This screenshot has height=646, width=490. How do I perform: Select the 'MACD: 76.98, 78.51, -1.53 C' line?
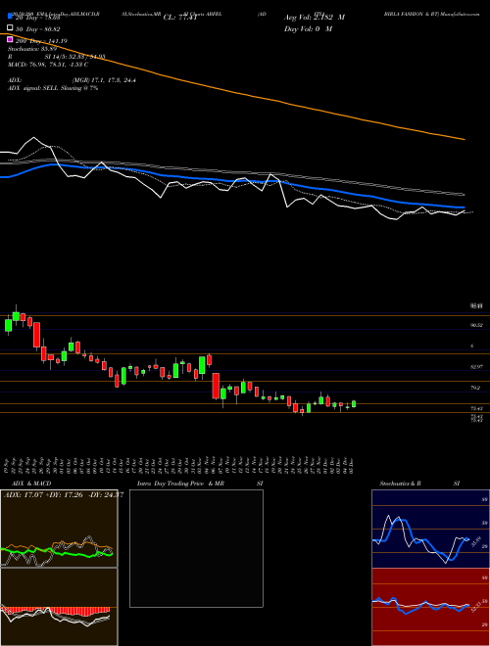pyautogui.click(x=48, y=65)
